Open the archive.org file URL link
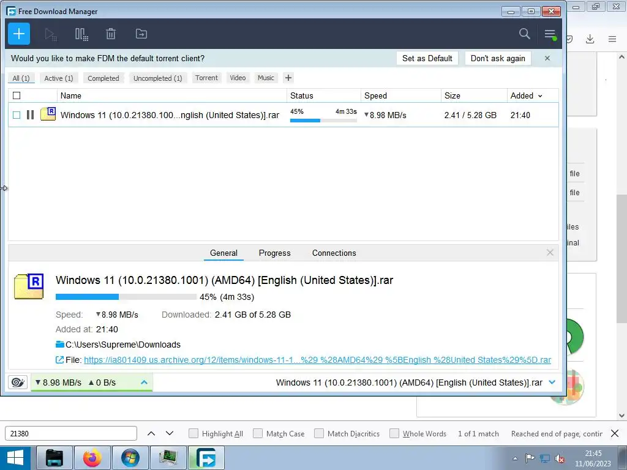This screenshot has height=470, width=627. 318,360
